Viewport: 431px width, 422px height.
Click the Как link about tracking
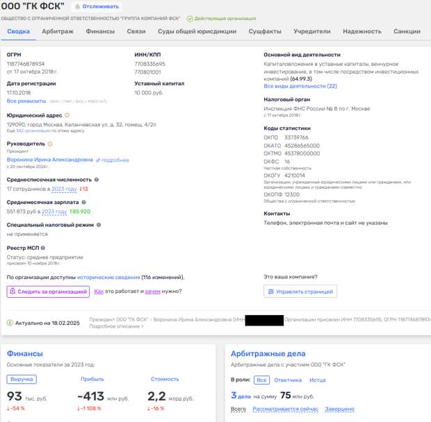(99, 291)
